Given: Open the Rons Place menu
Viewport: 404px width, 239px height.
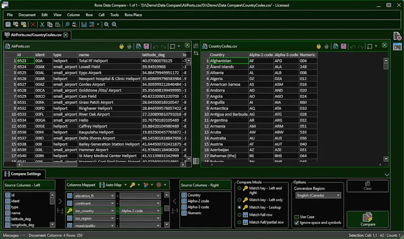Looking at the screenshot, I should tap(133, 15).
